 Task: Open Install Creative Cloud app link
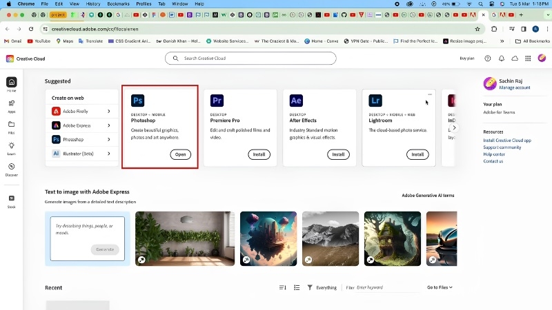[x=507, y=141]
